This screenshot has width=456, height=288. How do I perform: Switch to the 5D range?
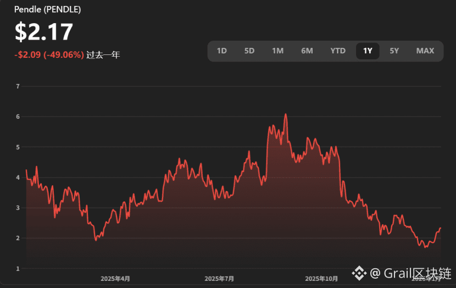pos(249,51)
